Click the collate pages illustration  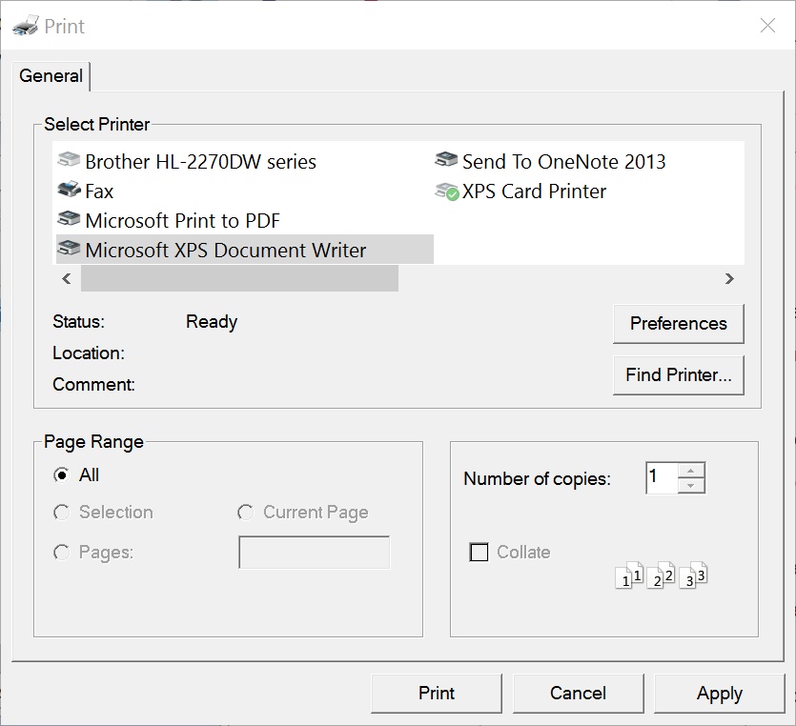coord(661,575)
